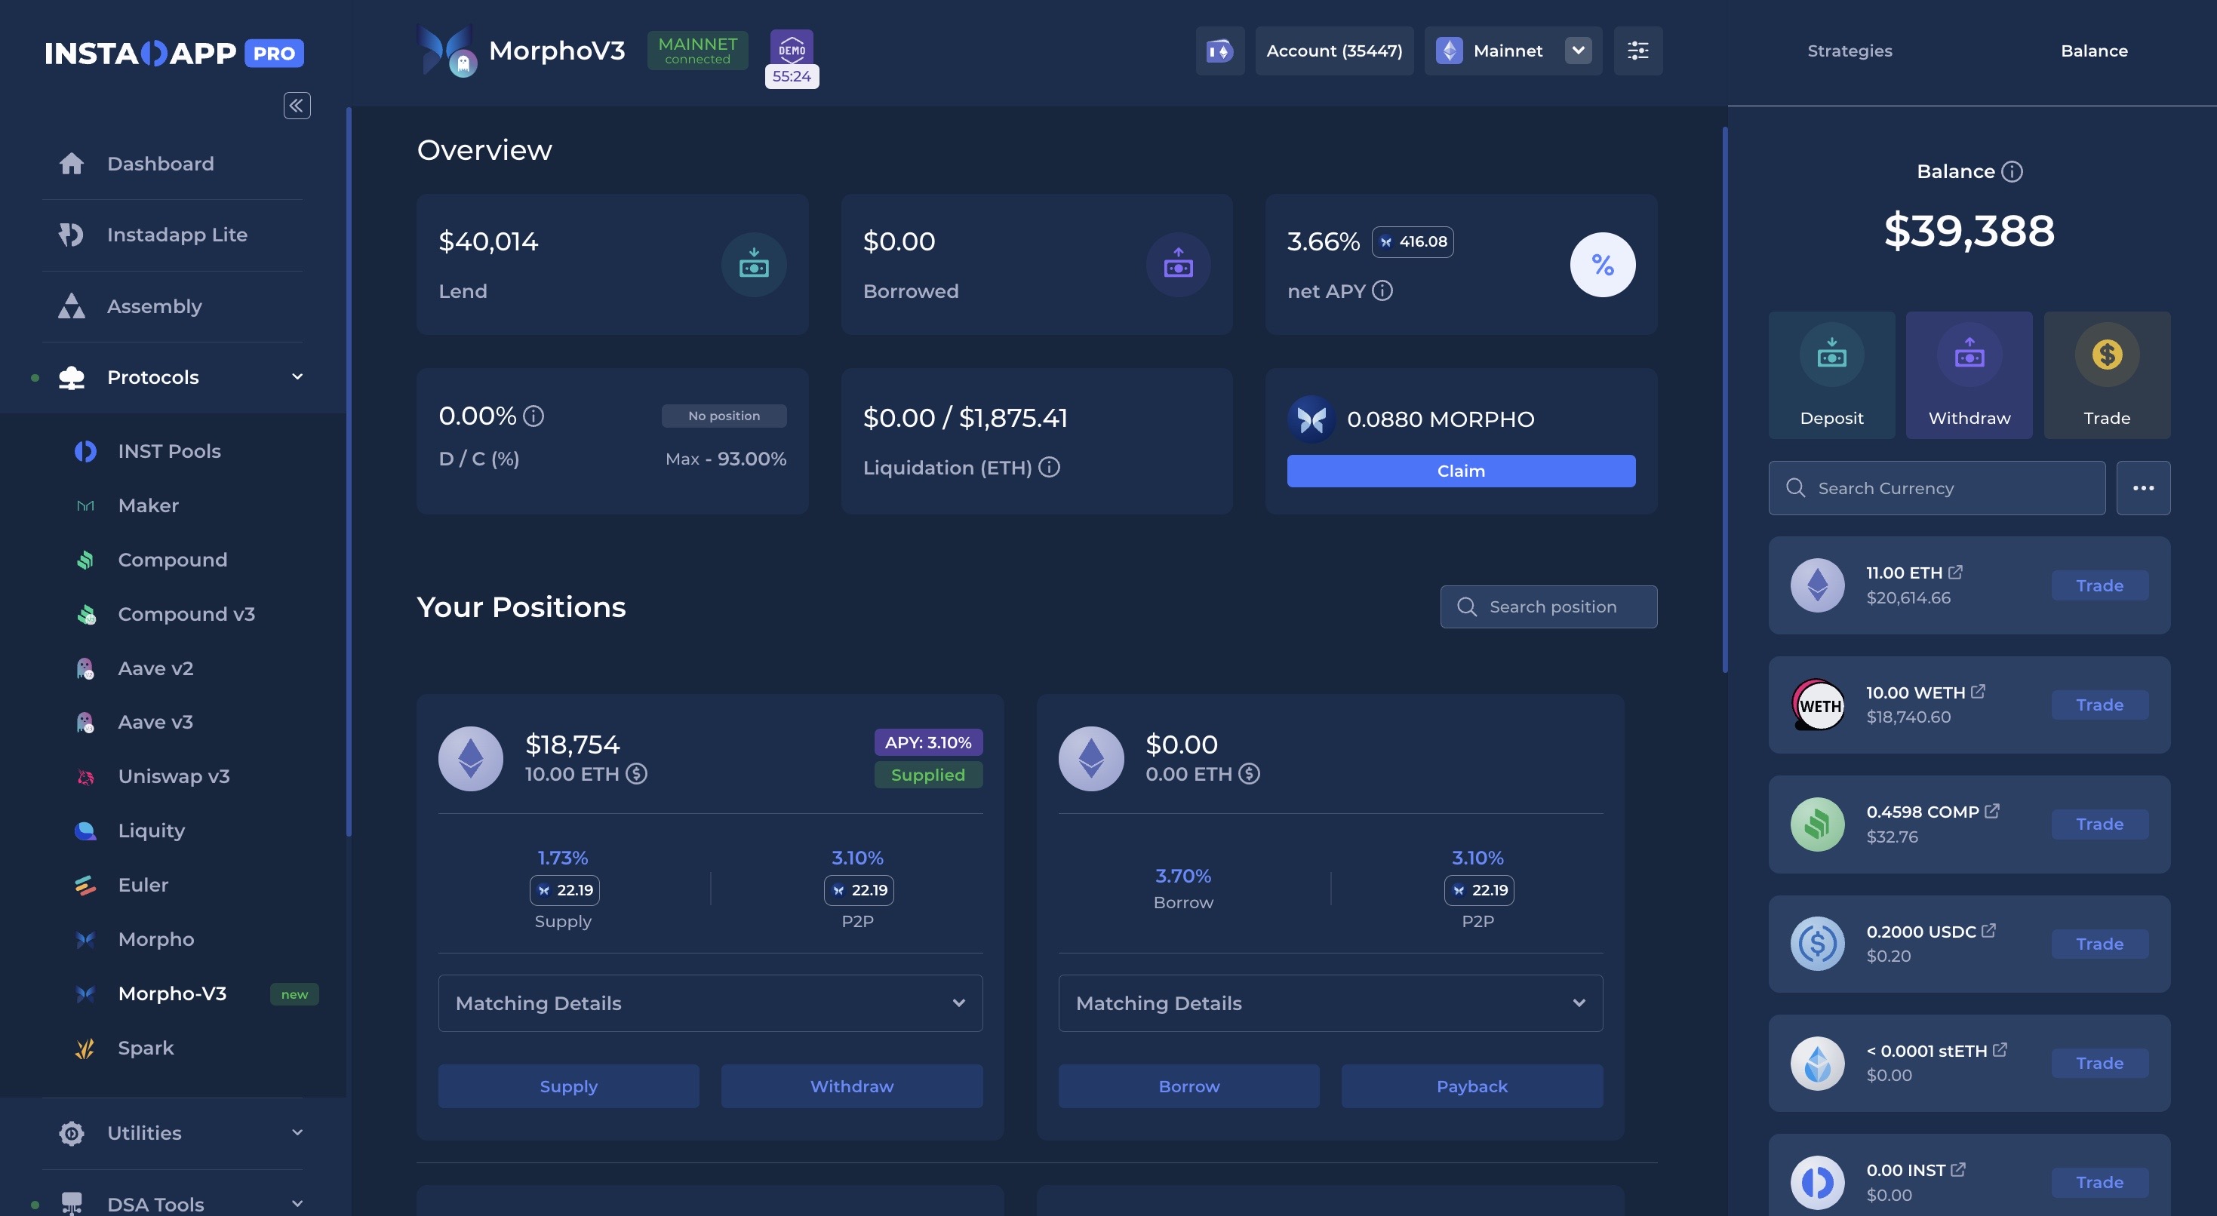Open the Mainnet network dropdown

(1578, 51)
